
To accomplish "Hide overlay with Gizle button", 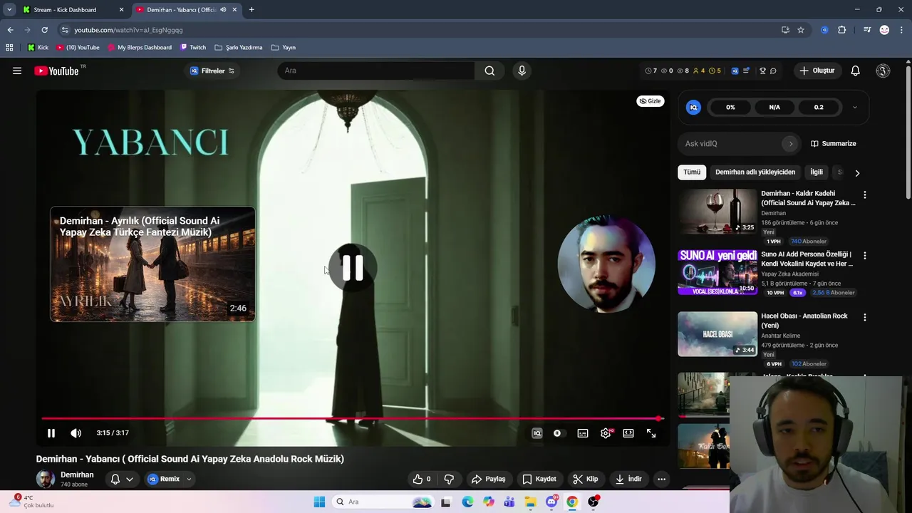I will (x=650, y=101).
